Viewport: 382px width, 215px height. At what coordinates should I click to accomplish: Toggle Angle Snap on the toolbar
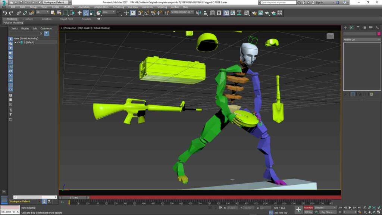pos(147,13)
